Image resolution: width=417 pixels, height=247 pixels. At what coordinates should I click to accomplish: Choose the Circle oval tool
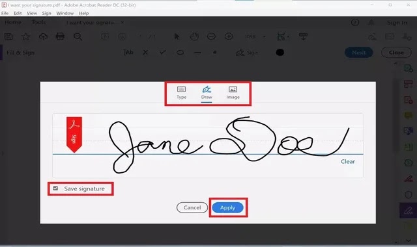point(180,53)
